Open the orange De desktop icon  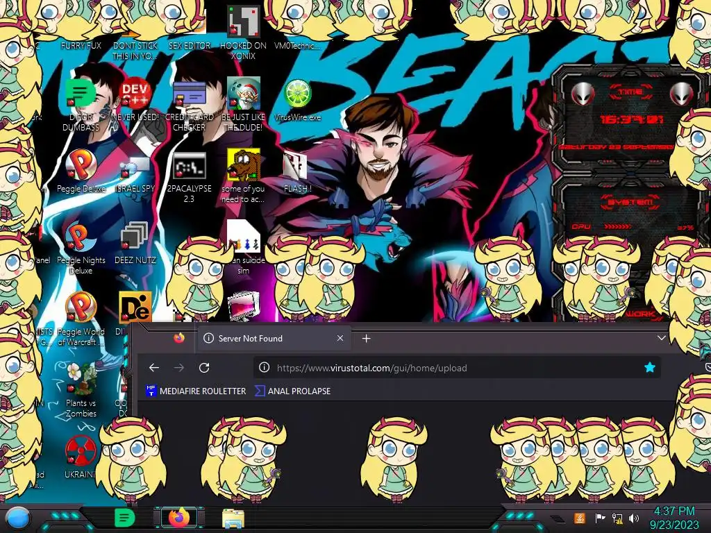(135, 307)
